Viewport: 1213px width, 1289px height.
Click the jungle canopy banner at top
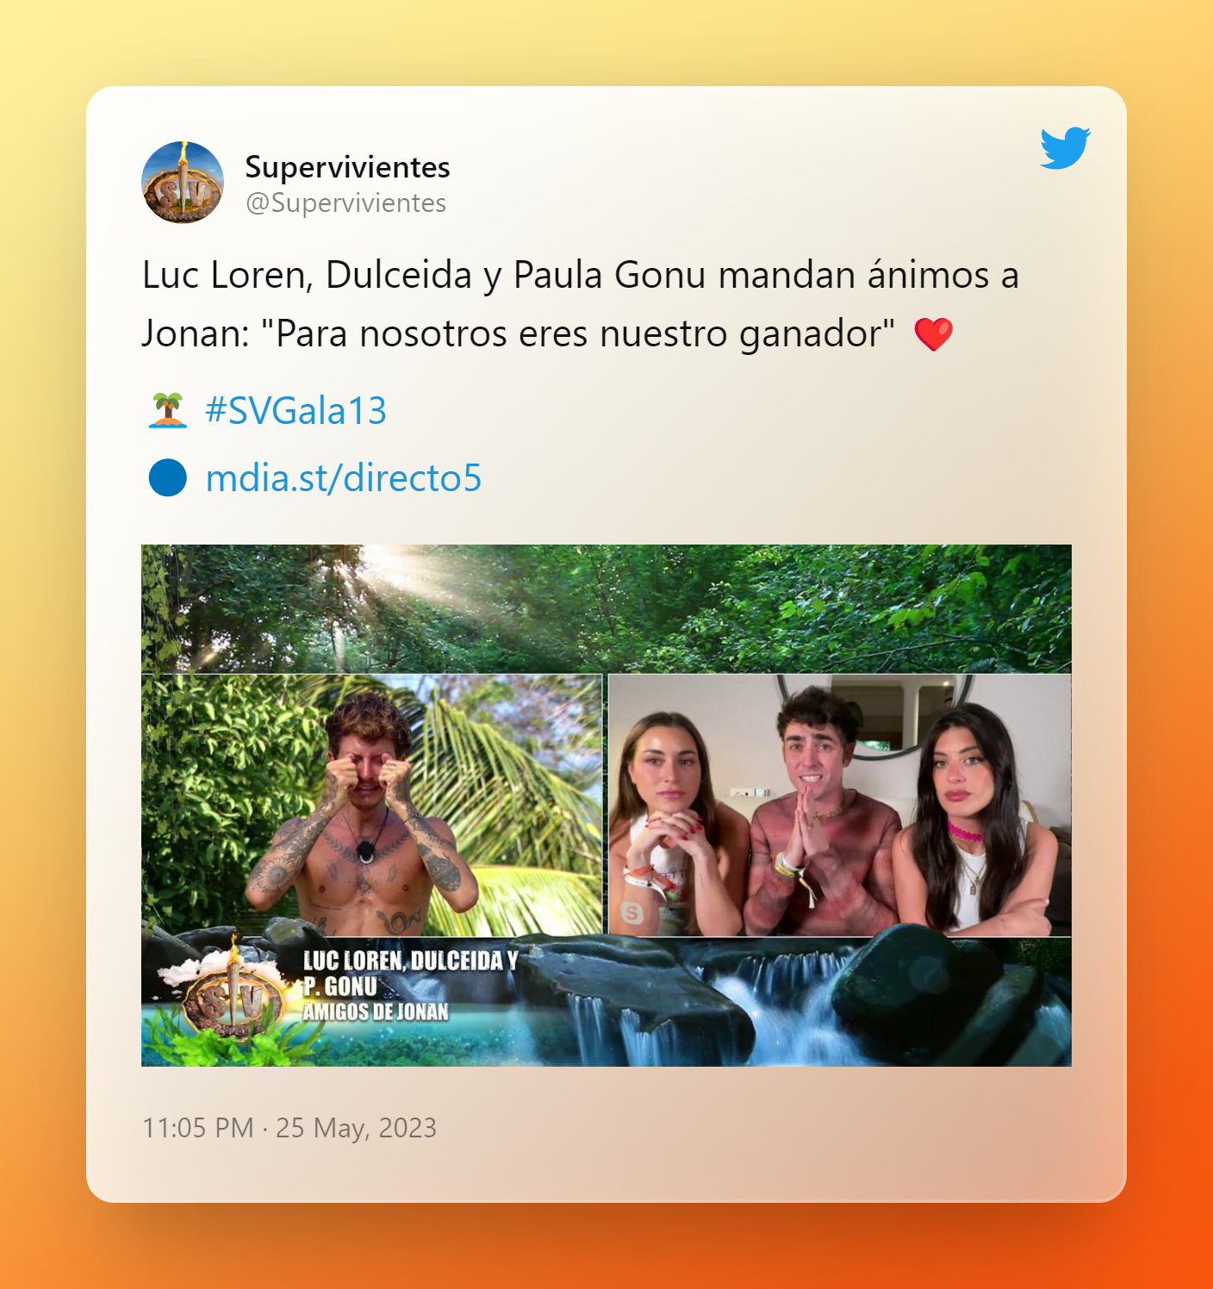[606, 608]
